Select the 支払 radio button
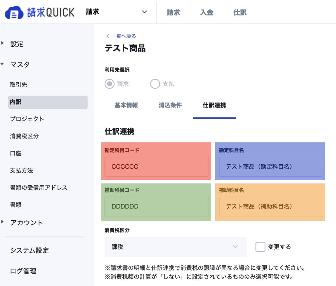This screenshot has width=336, height=286. coord(155,84)
